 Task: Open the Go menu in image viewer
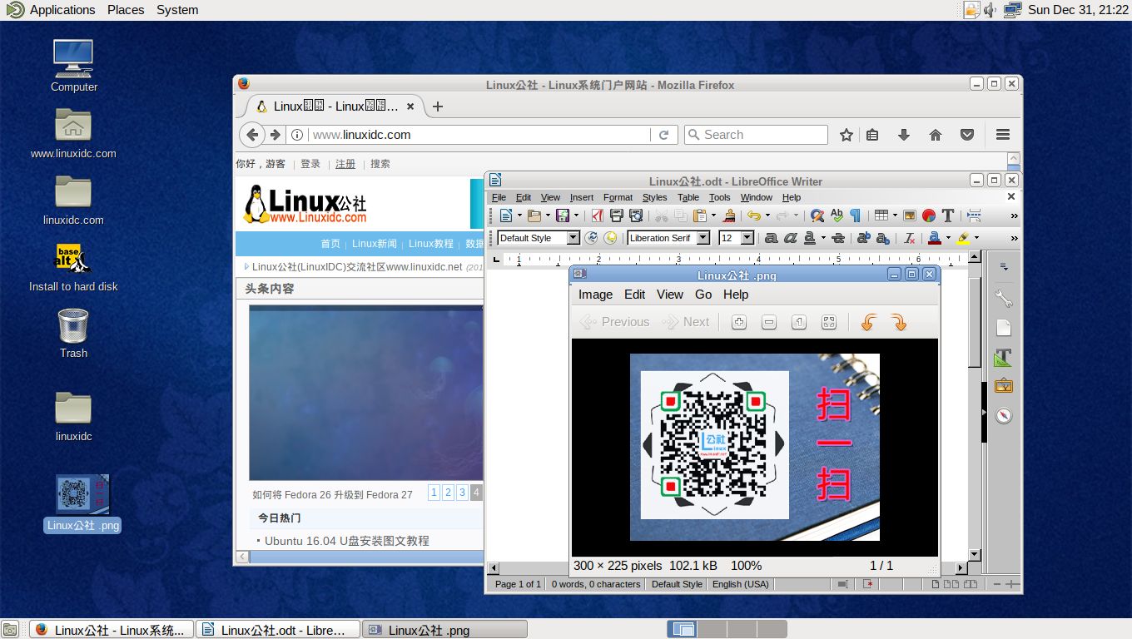point(703,295)
